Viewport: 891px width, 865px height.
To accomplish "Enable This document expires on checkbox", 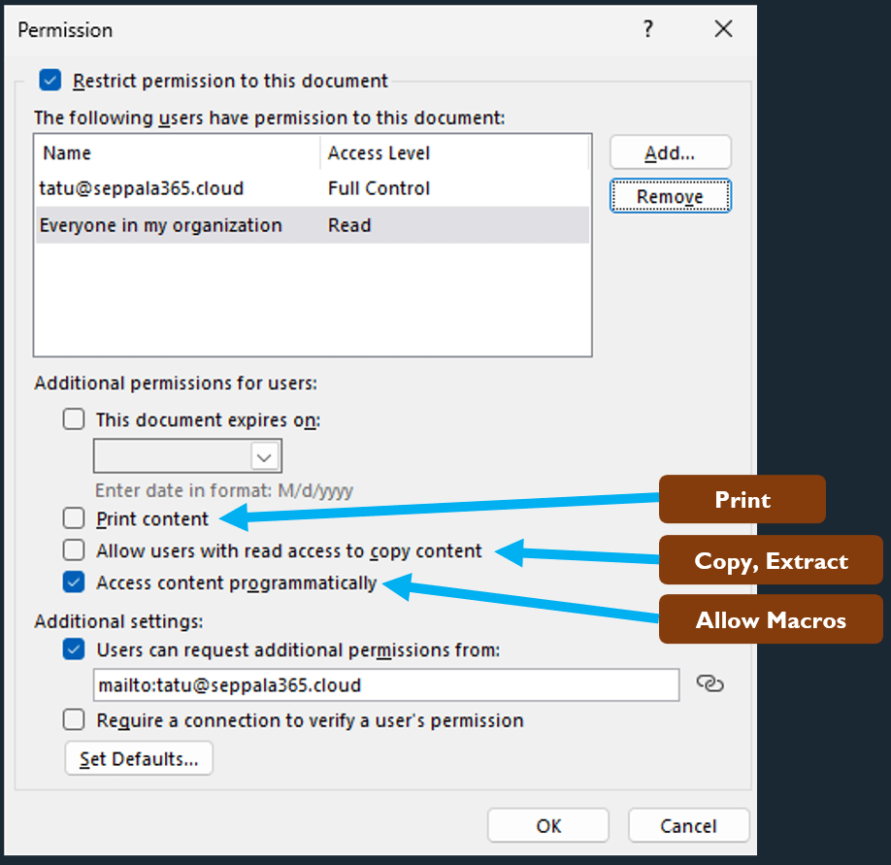I will [x=74, y=420].
